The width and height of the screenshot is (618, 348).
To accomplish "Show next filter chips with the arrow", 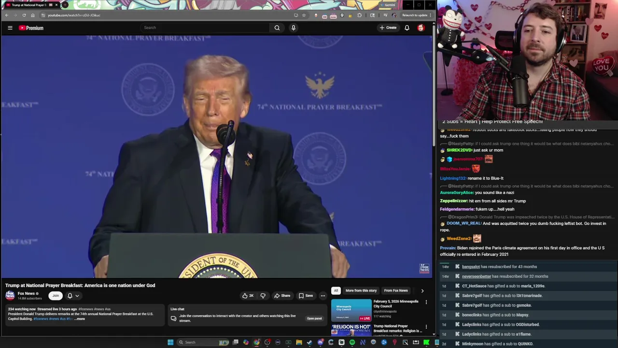I will pos(422,290).
